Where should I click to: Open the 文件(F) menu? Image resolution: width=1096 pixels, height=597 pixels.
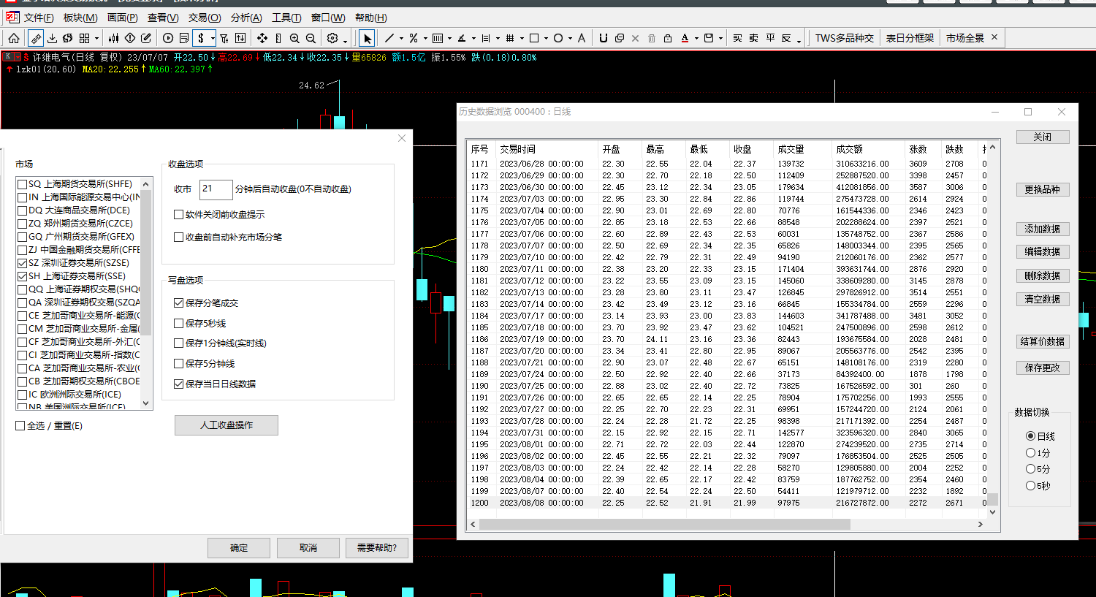click(38, 18)
